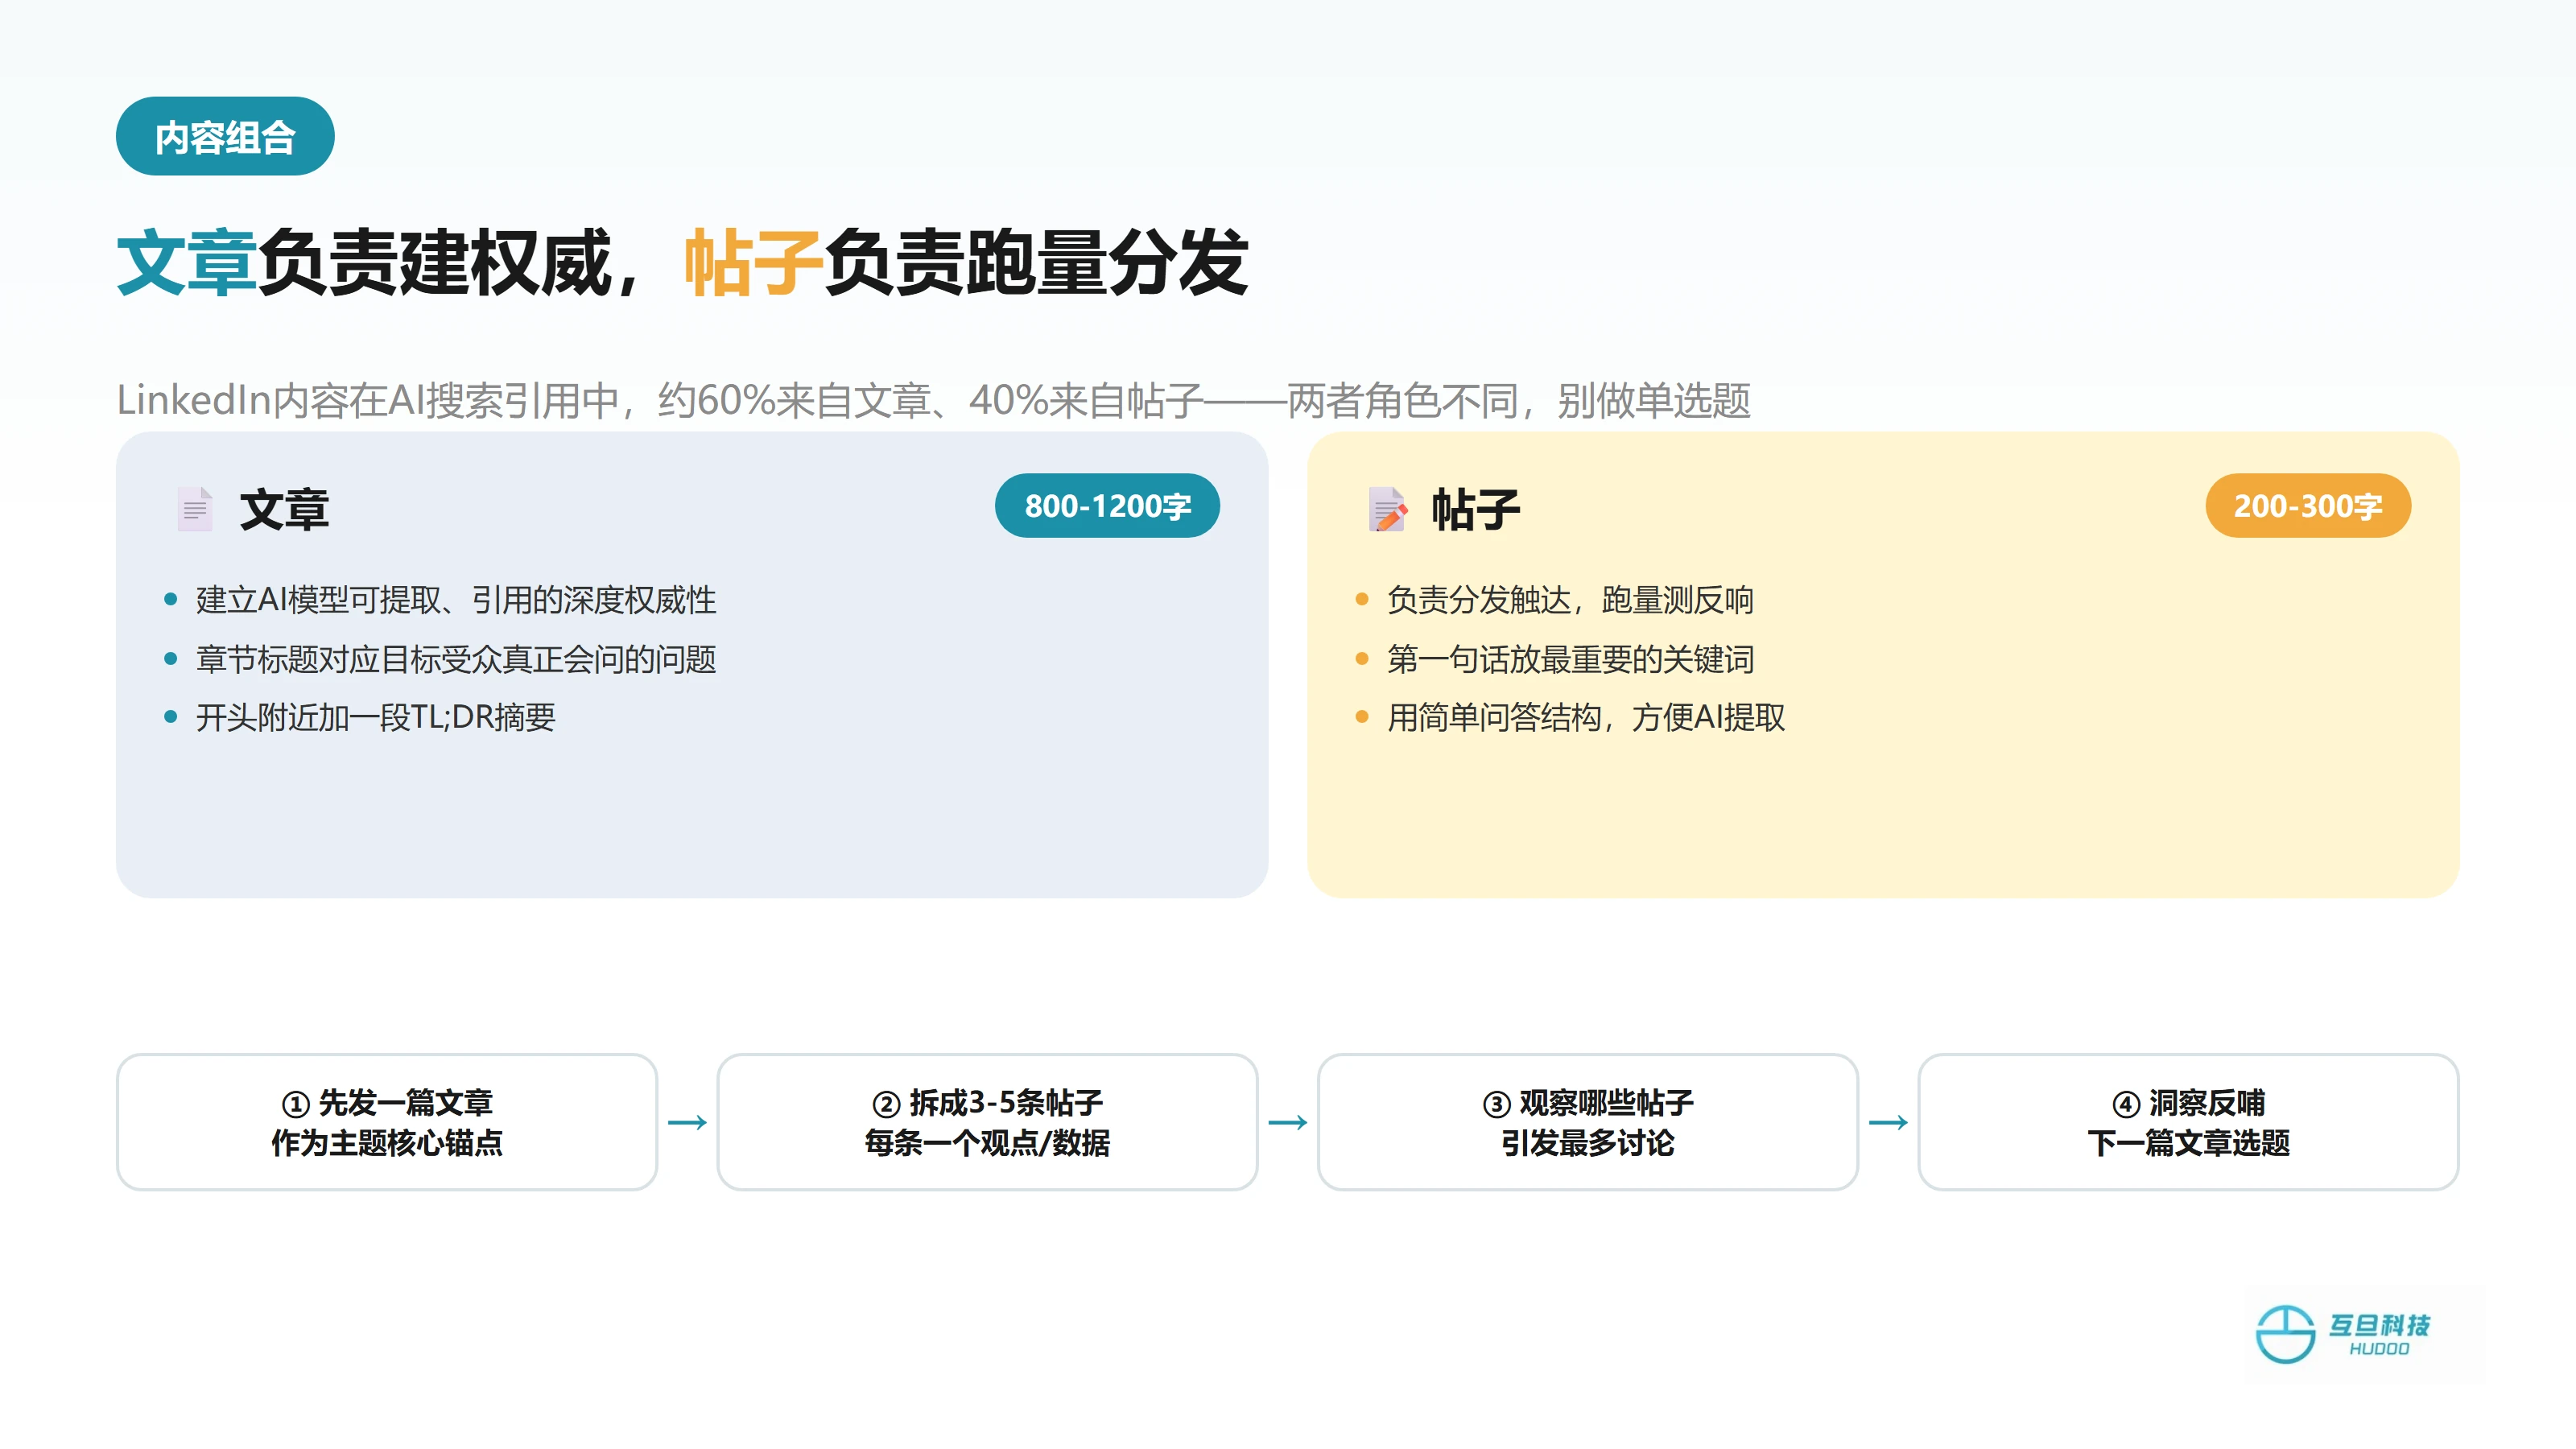The height and width of the screenshot is (1449, 2576).
Task: Click bullet 用简单问答结构，方便AI提取
Action: [1586, 717]
